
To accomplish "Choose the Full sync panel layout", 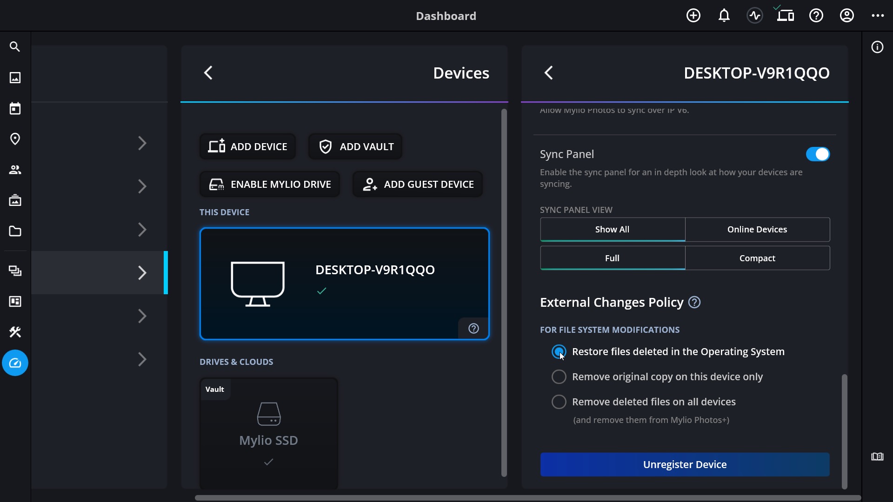I will click(613, 258).
